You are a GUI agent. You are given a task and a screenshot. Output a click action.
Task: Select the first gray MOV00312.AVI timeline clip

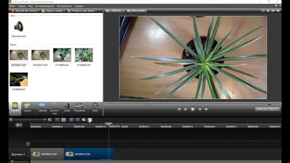[x=47, y=154]
